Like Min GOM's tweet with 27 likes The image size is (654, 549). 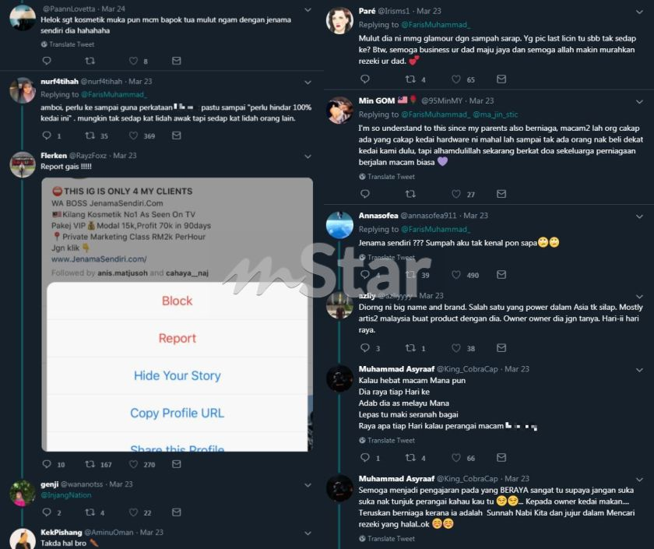click(x=456, y=194)
